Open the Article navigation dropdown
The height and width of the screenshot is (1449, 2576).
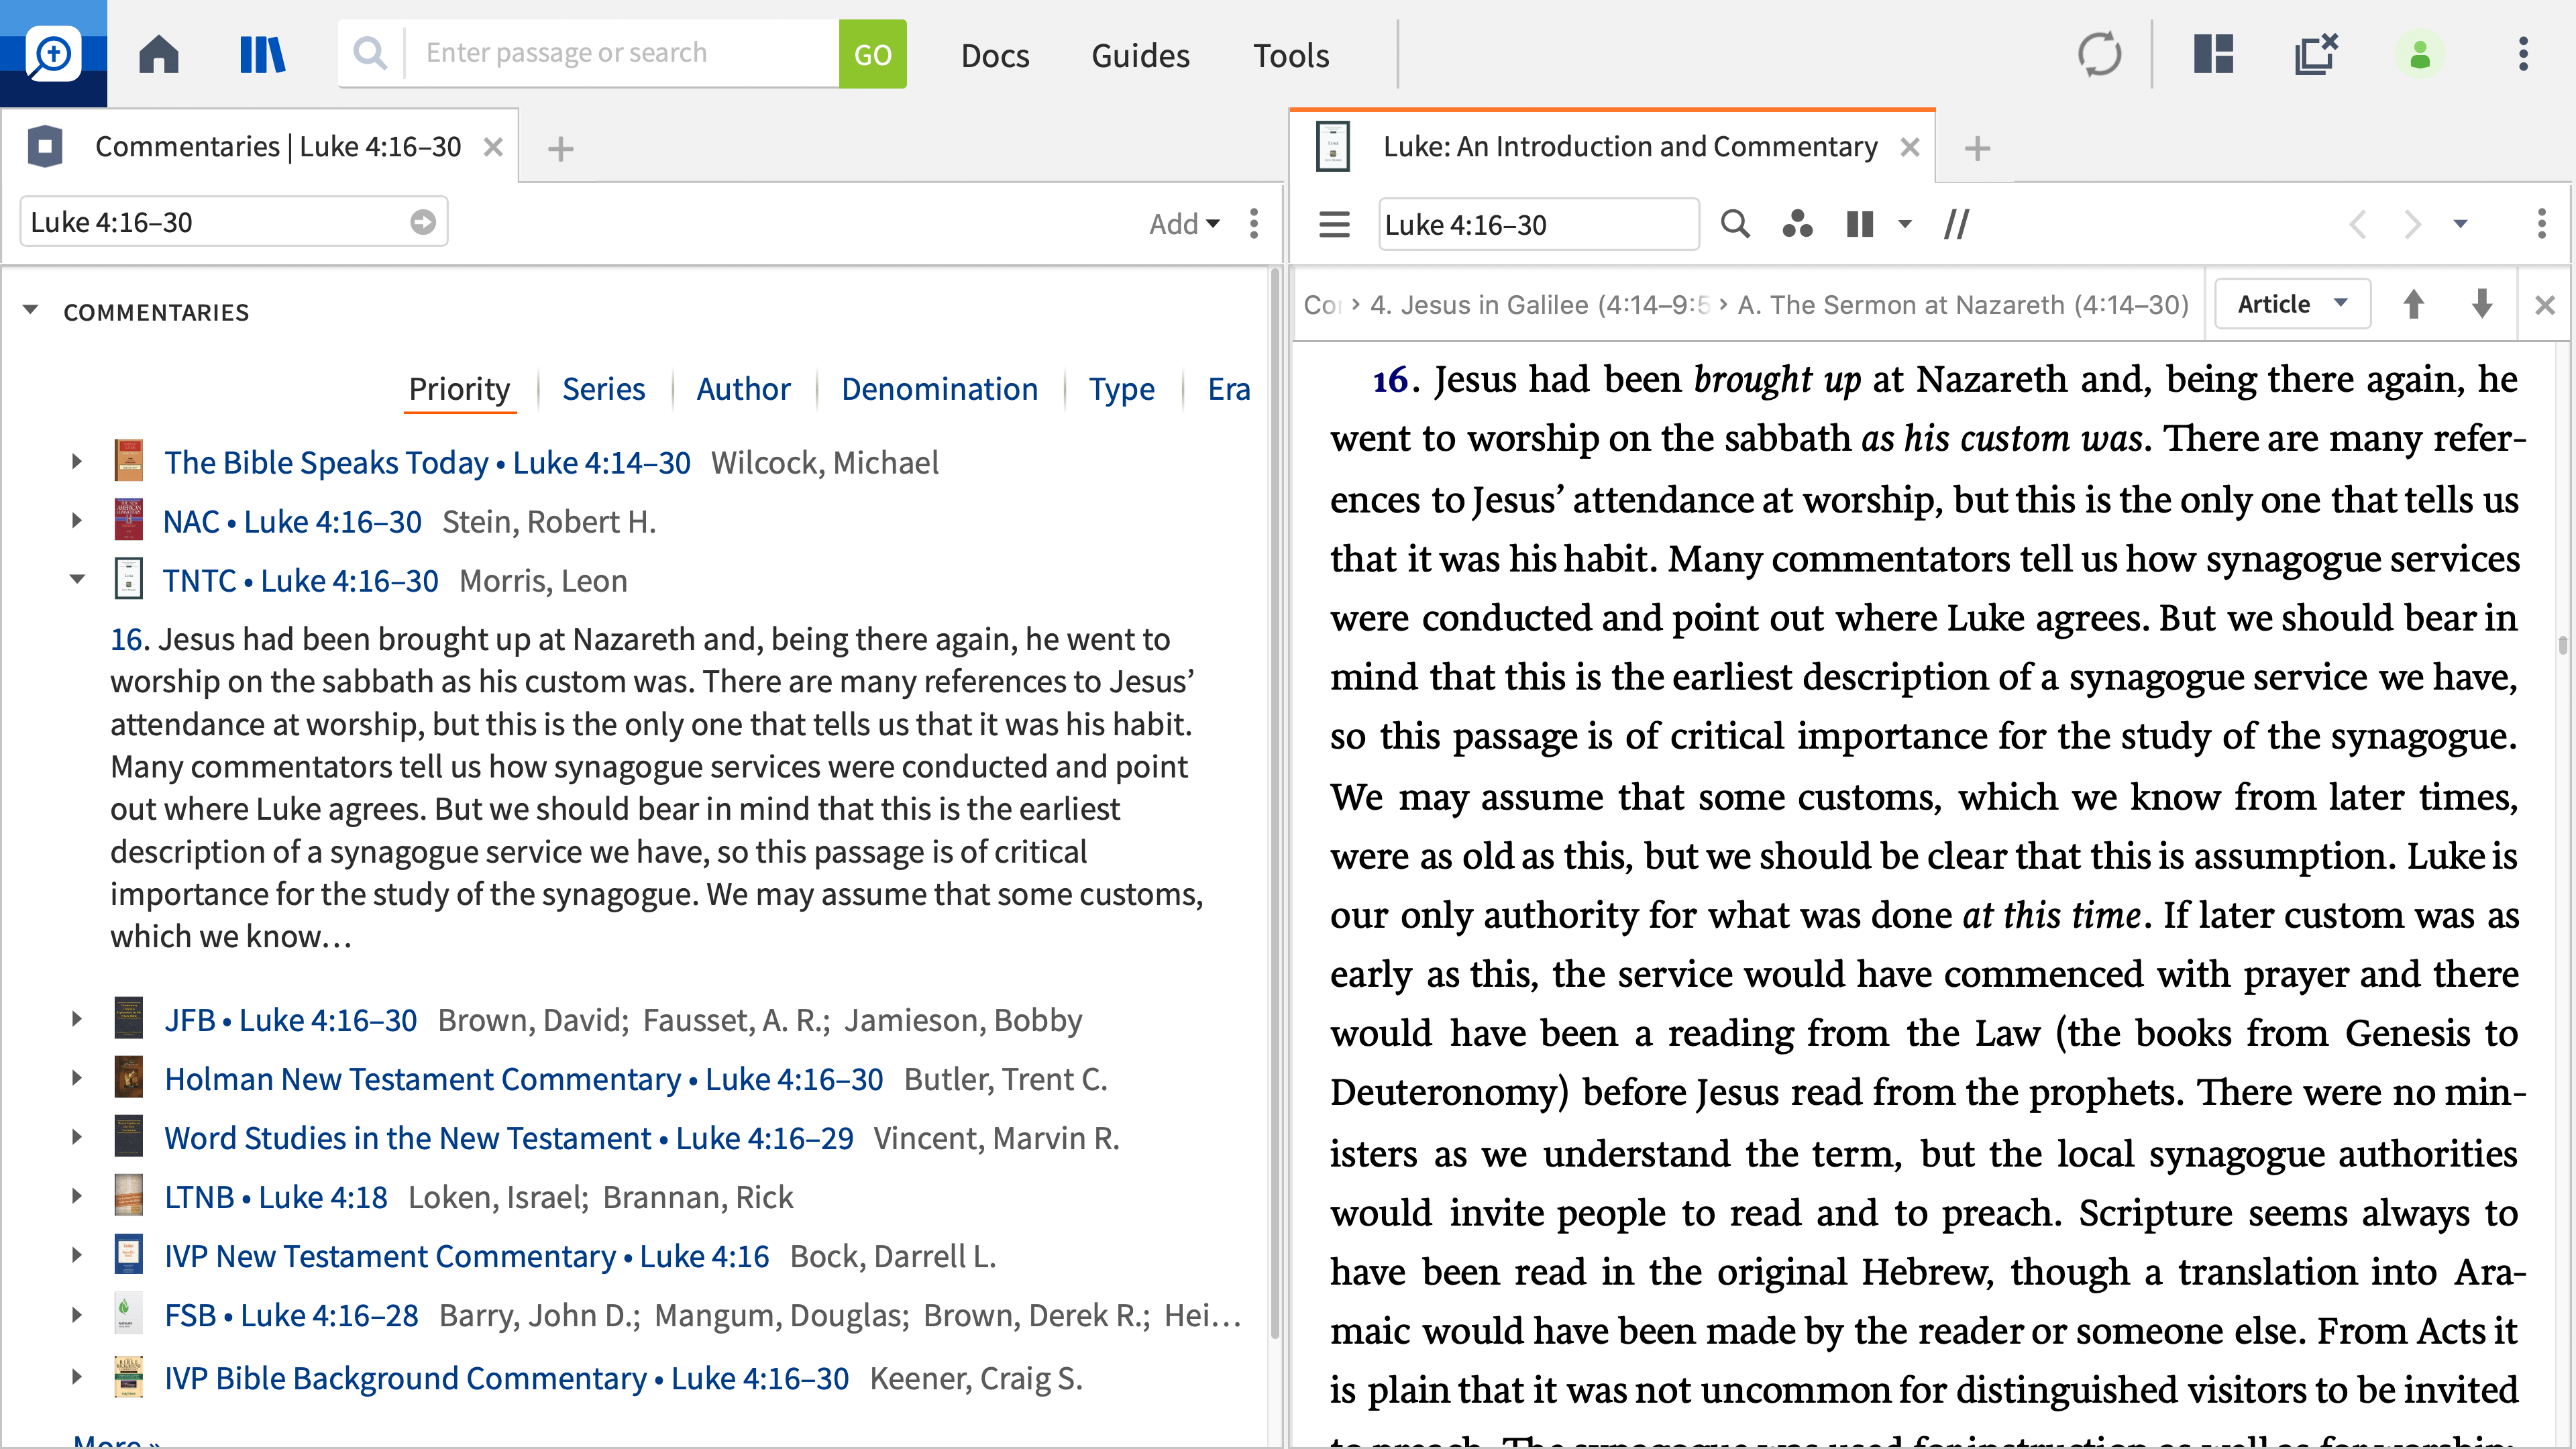point(2292,304)
